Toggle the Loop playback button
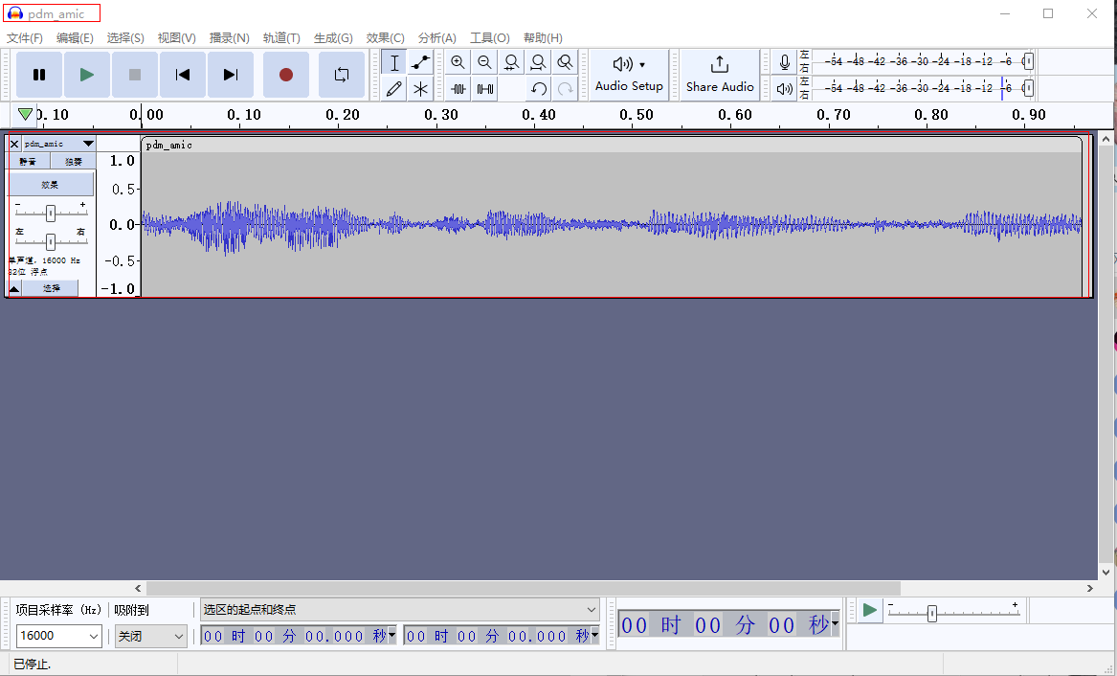The image size is (1117, 676). 342,75
